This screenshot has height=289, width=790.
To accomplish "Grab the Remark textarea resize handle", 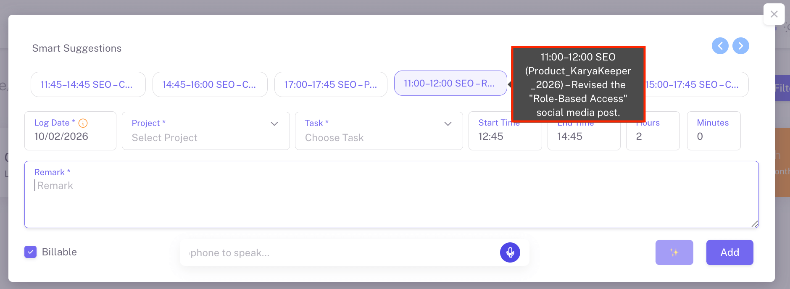I will coord(755,224).
